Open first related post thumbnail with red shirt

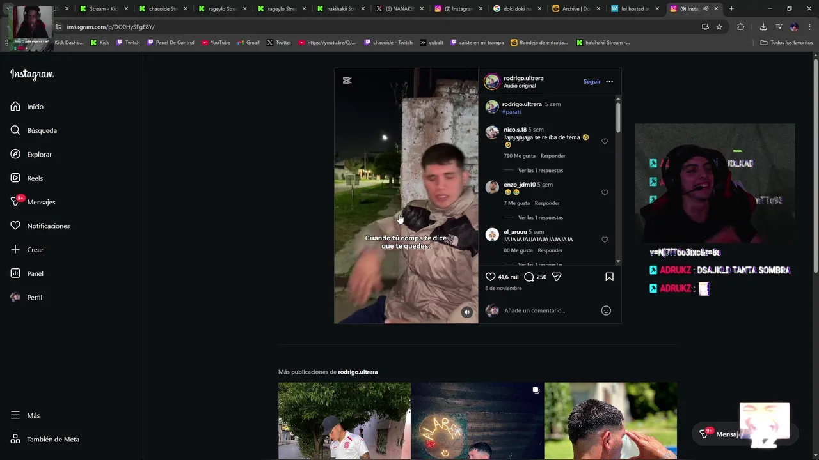[344, 421]
